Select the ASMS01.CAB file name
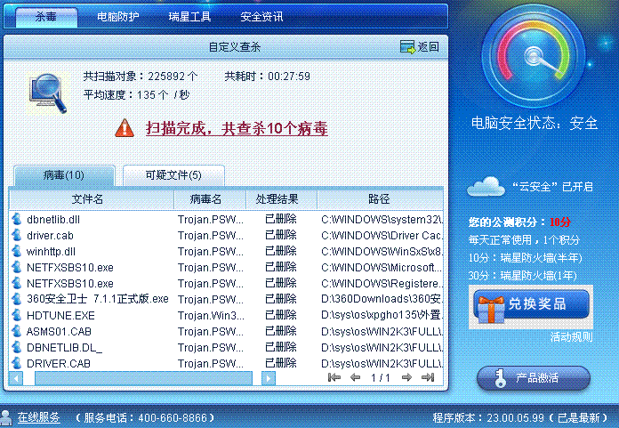The width and height of the screenshot is (619, 428). 59,332
